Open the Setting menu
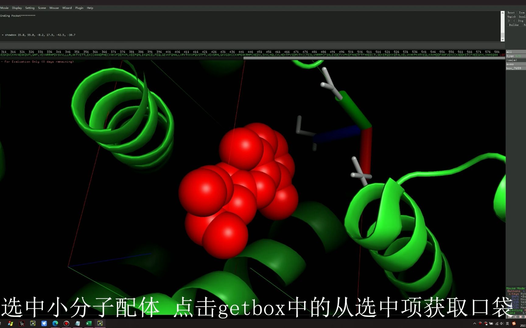This screenshot has height=328, width=526. tap(30, 8)
